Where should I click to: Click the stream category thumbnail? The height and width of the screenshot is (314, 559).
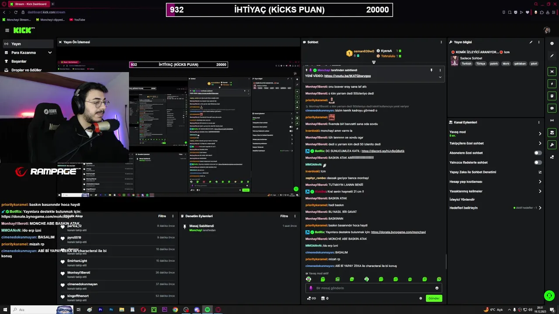tap(455, 61)
